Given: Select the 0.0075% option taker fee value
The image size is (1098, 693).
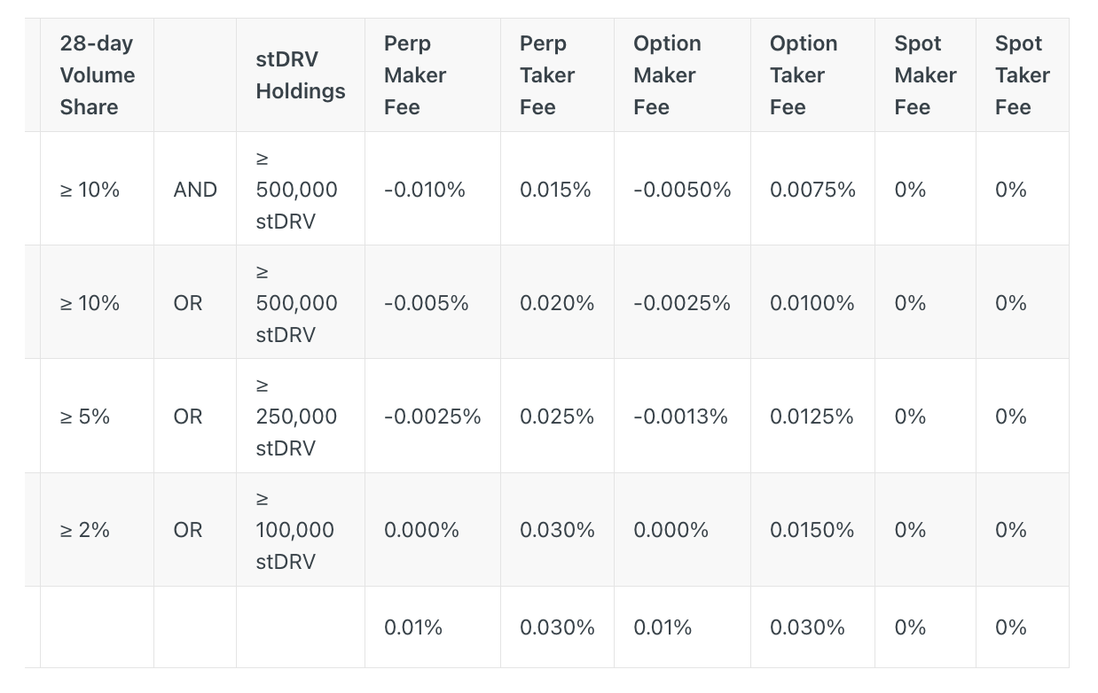Looking at the screenshot, I should (813, 189).
